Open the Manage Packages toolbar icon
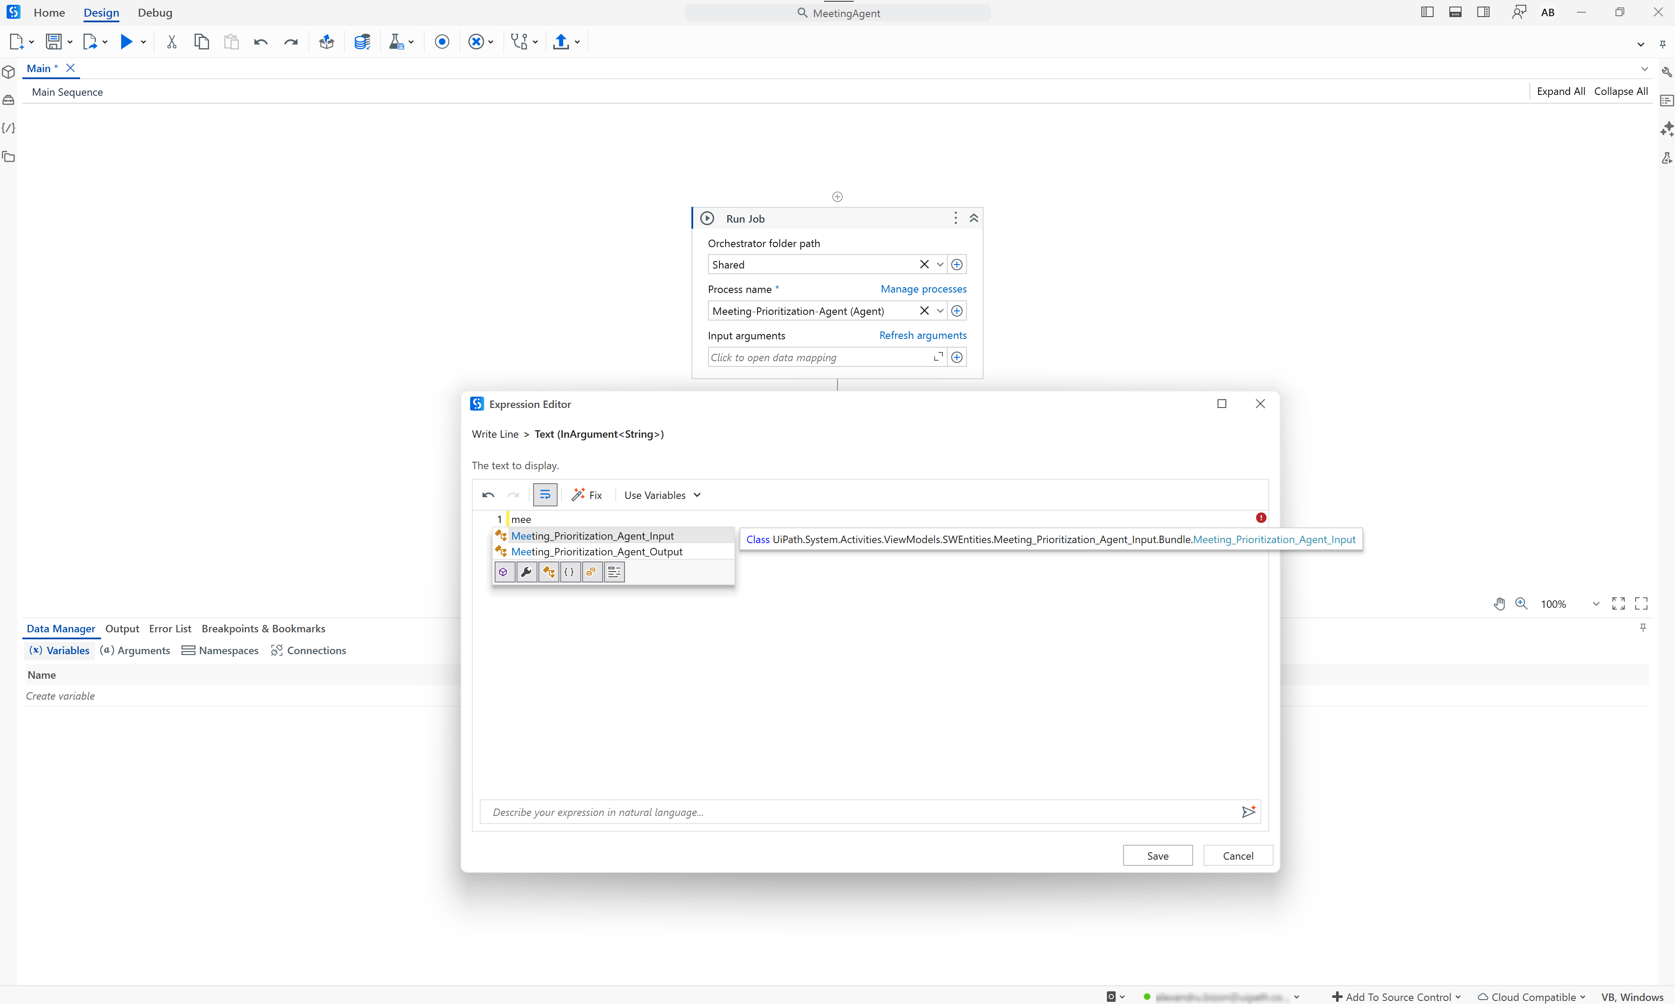The width and height of the screenshot is (1675, 1004). (327, 42)
